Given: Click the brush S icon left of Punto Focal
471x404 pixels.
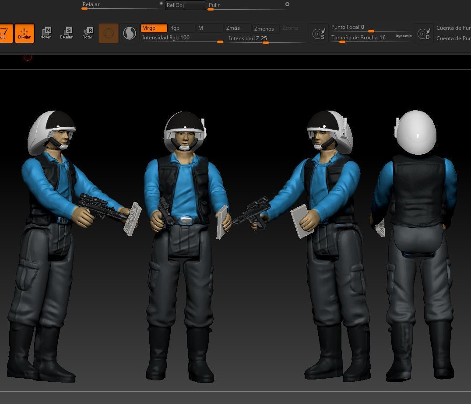Looking at the screenshot, I should point(319,34).
